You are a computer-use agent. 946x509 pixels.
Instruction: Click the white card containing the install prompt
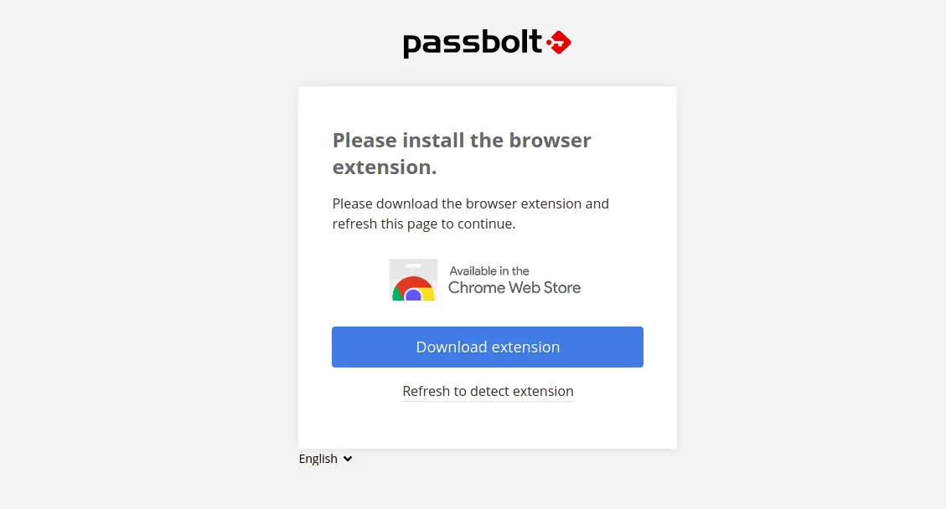pyautogui.click(x=487, y=266)
